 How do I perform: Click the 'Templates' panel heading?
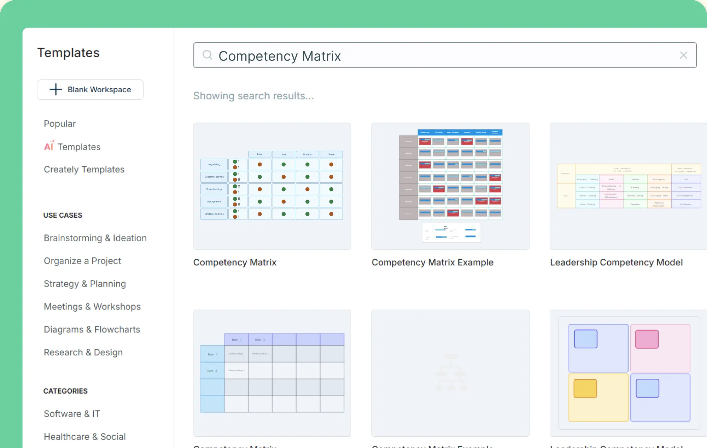[x=69, y=53]
